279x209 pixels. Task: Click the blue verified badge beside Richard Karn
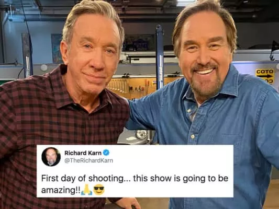click(x=106, y=153)
